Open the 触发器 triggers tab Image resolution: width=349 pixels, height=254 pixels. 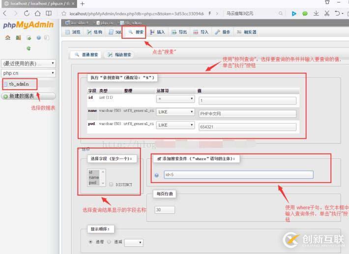click(x=246, y=32)
